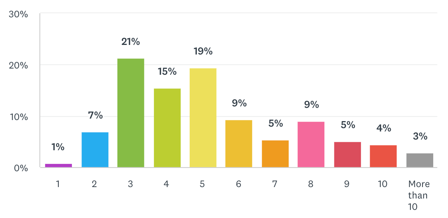Select the green bar labeled 21%
The image size is (448, 218).
131,113
